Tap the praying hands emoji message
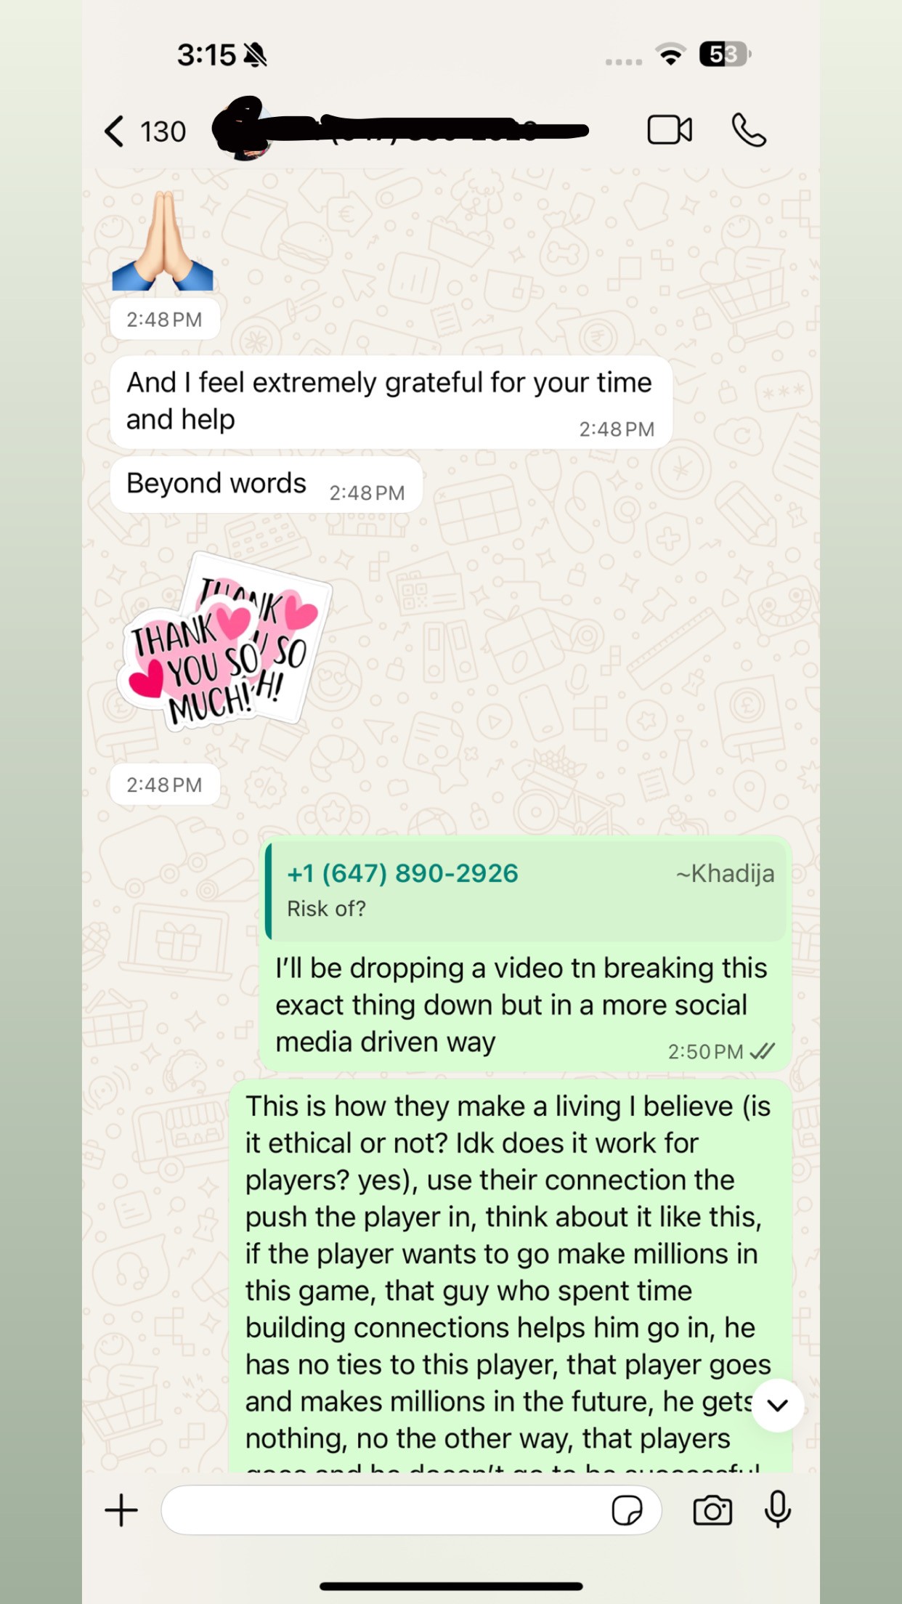Screen dimensions: 902x1604 point(163,241)
